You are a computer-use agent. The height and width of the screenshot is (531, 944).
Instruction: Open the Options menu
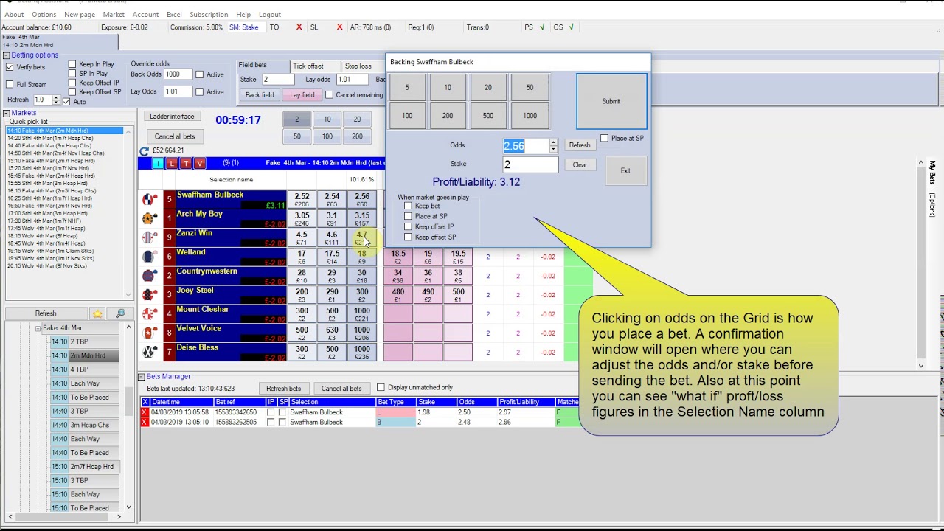click(44, 15)
